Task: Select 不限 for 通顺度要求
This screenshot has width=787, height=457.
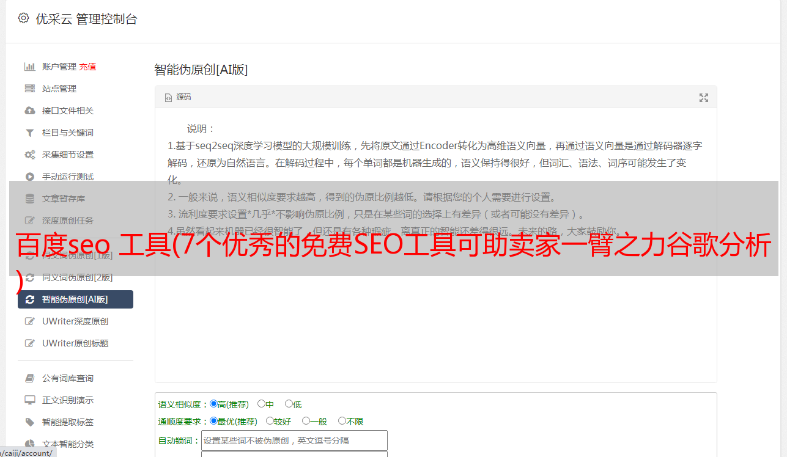Action: [x=342, y=421]
